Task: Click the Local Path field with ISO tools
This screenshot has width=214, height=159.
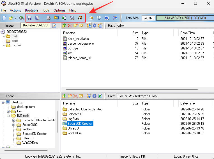Action: (165, 96)
